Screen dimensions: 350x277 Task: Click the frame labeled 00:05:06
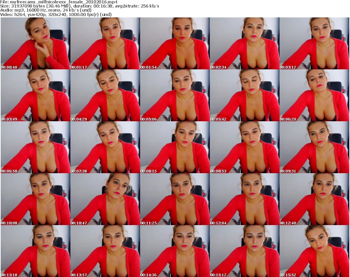[x=175, y=95]
